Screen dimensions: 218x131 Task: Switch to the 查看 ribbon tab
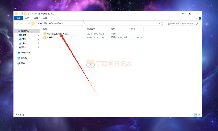45,18
